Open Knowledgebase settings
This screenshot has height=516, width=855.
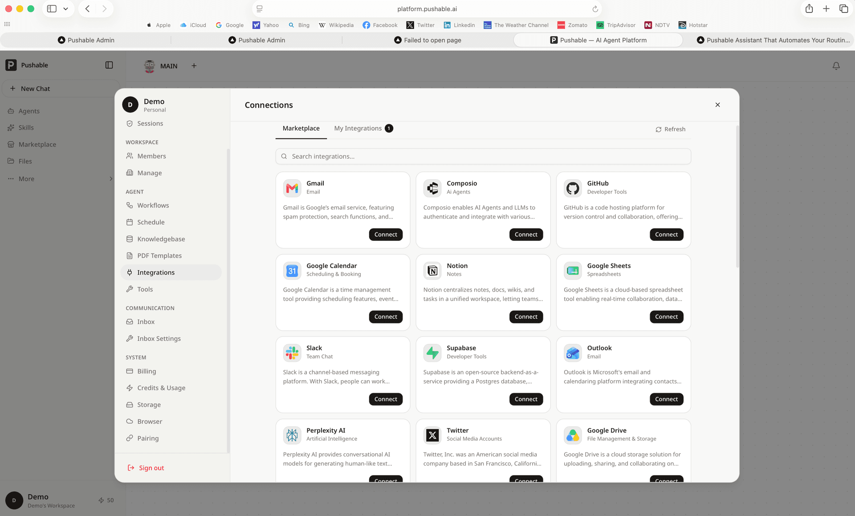click(171, 239)
